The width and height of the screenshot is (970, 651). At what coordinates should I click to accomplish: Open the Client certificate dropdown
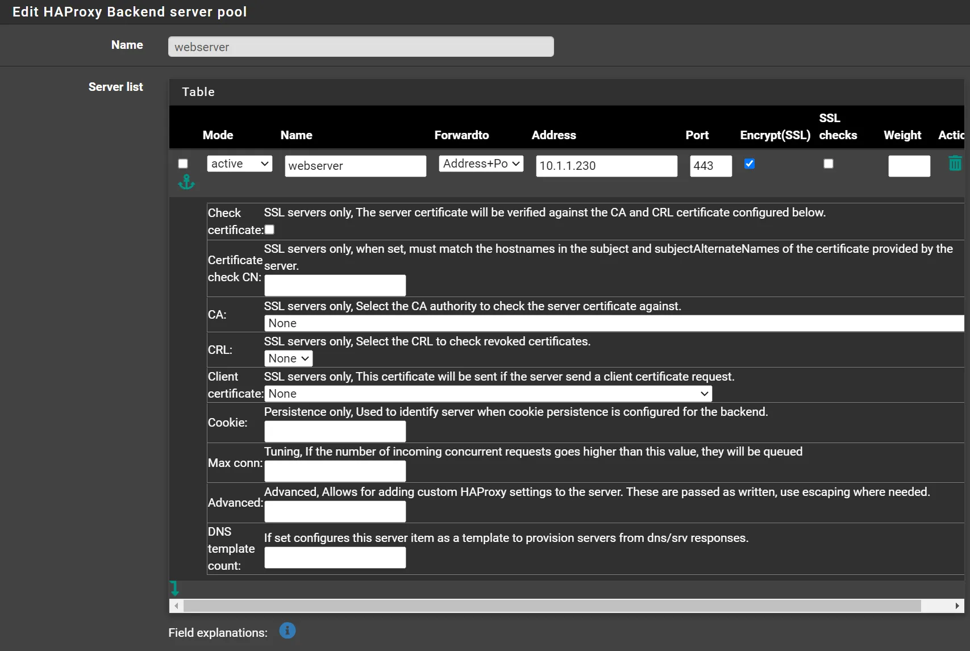pyautogui.click(x=489, y=393)
